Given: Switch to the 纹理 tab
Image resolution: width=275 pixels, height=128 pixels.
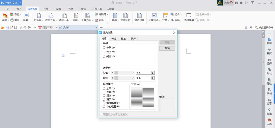Looking at the screenshot, I should point(114,39).
